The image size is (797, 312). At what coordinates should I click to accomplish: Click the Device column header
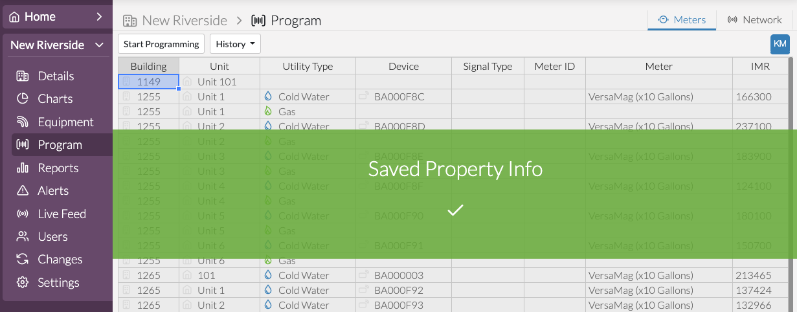pyautogui.click(x=403, y=66)
